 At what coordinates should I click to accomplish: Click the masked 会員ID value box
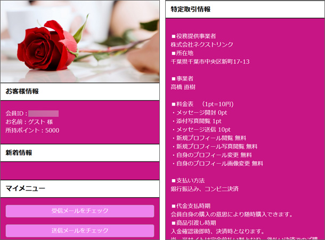pos(43,114)
